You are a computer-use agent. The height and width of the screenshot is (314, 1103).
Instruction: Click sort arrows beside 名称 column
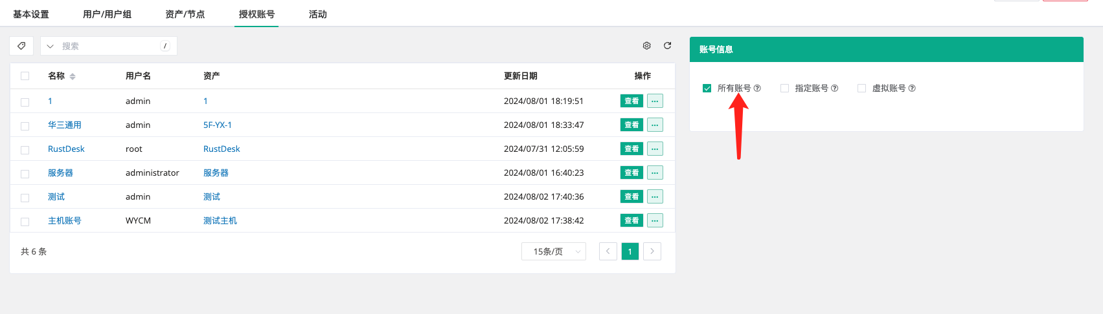click(73, 76)
